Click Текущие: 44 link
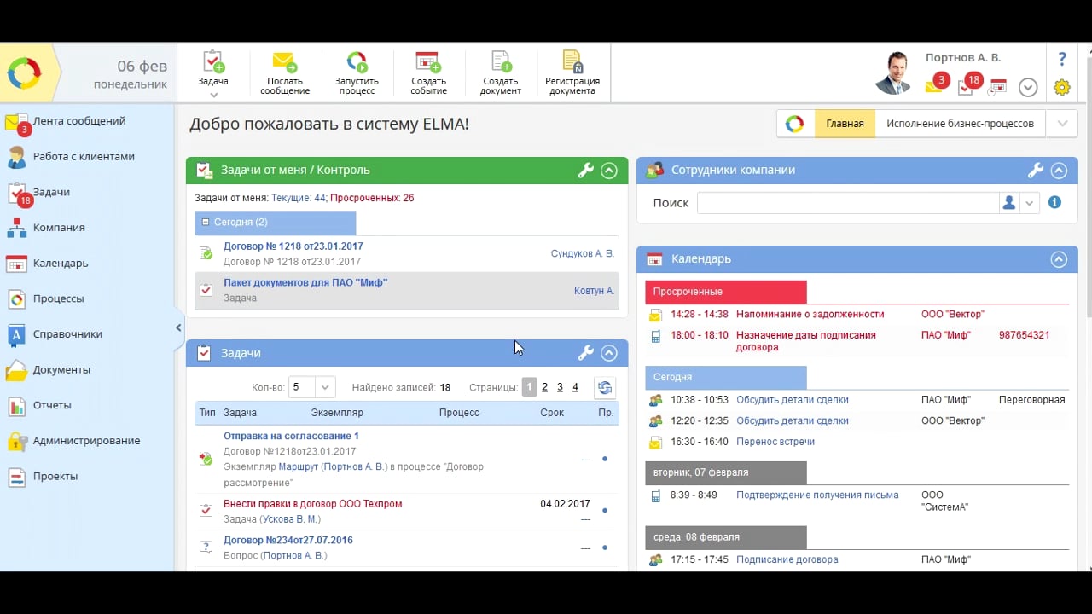The image size is (1092, 614). point(299,198)
